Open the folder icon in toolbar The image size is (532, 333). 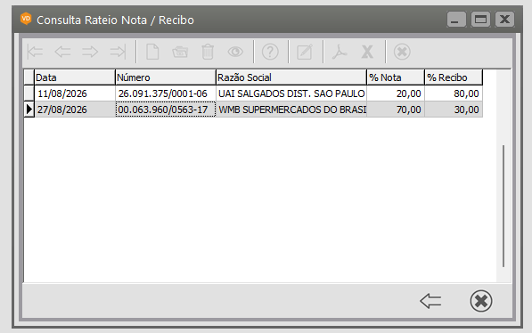(180, 53)
